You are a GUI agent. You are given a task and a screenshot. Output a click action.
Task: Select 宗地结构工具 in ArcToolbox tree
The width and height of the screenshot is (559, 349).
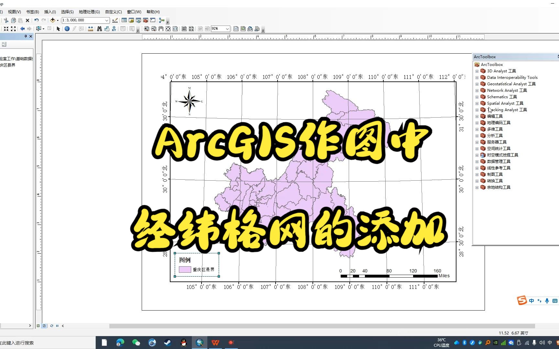(499, 187)
